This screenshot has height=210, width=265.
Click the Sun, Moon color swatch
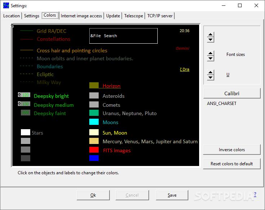94,132
